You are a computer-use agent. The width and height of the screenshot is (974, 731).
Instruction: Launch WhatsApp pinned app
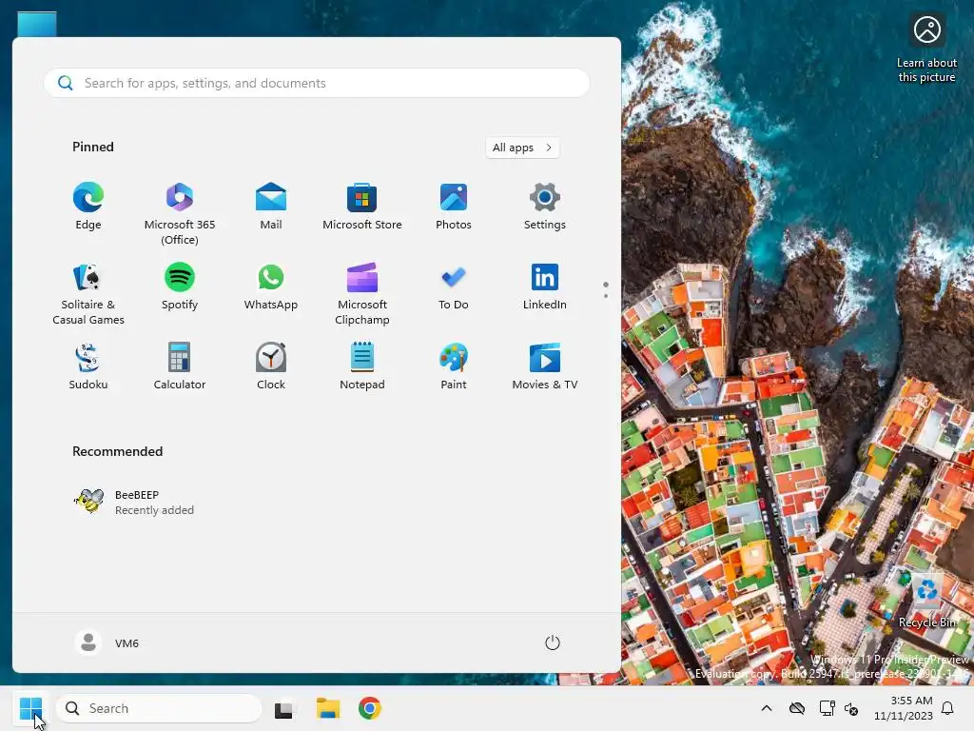pos(271,287)
